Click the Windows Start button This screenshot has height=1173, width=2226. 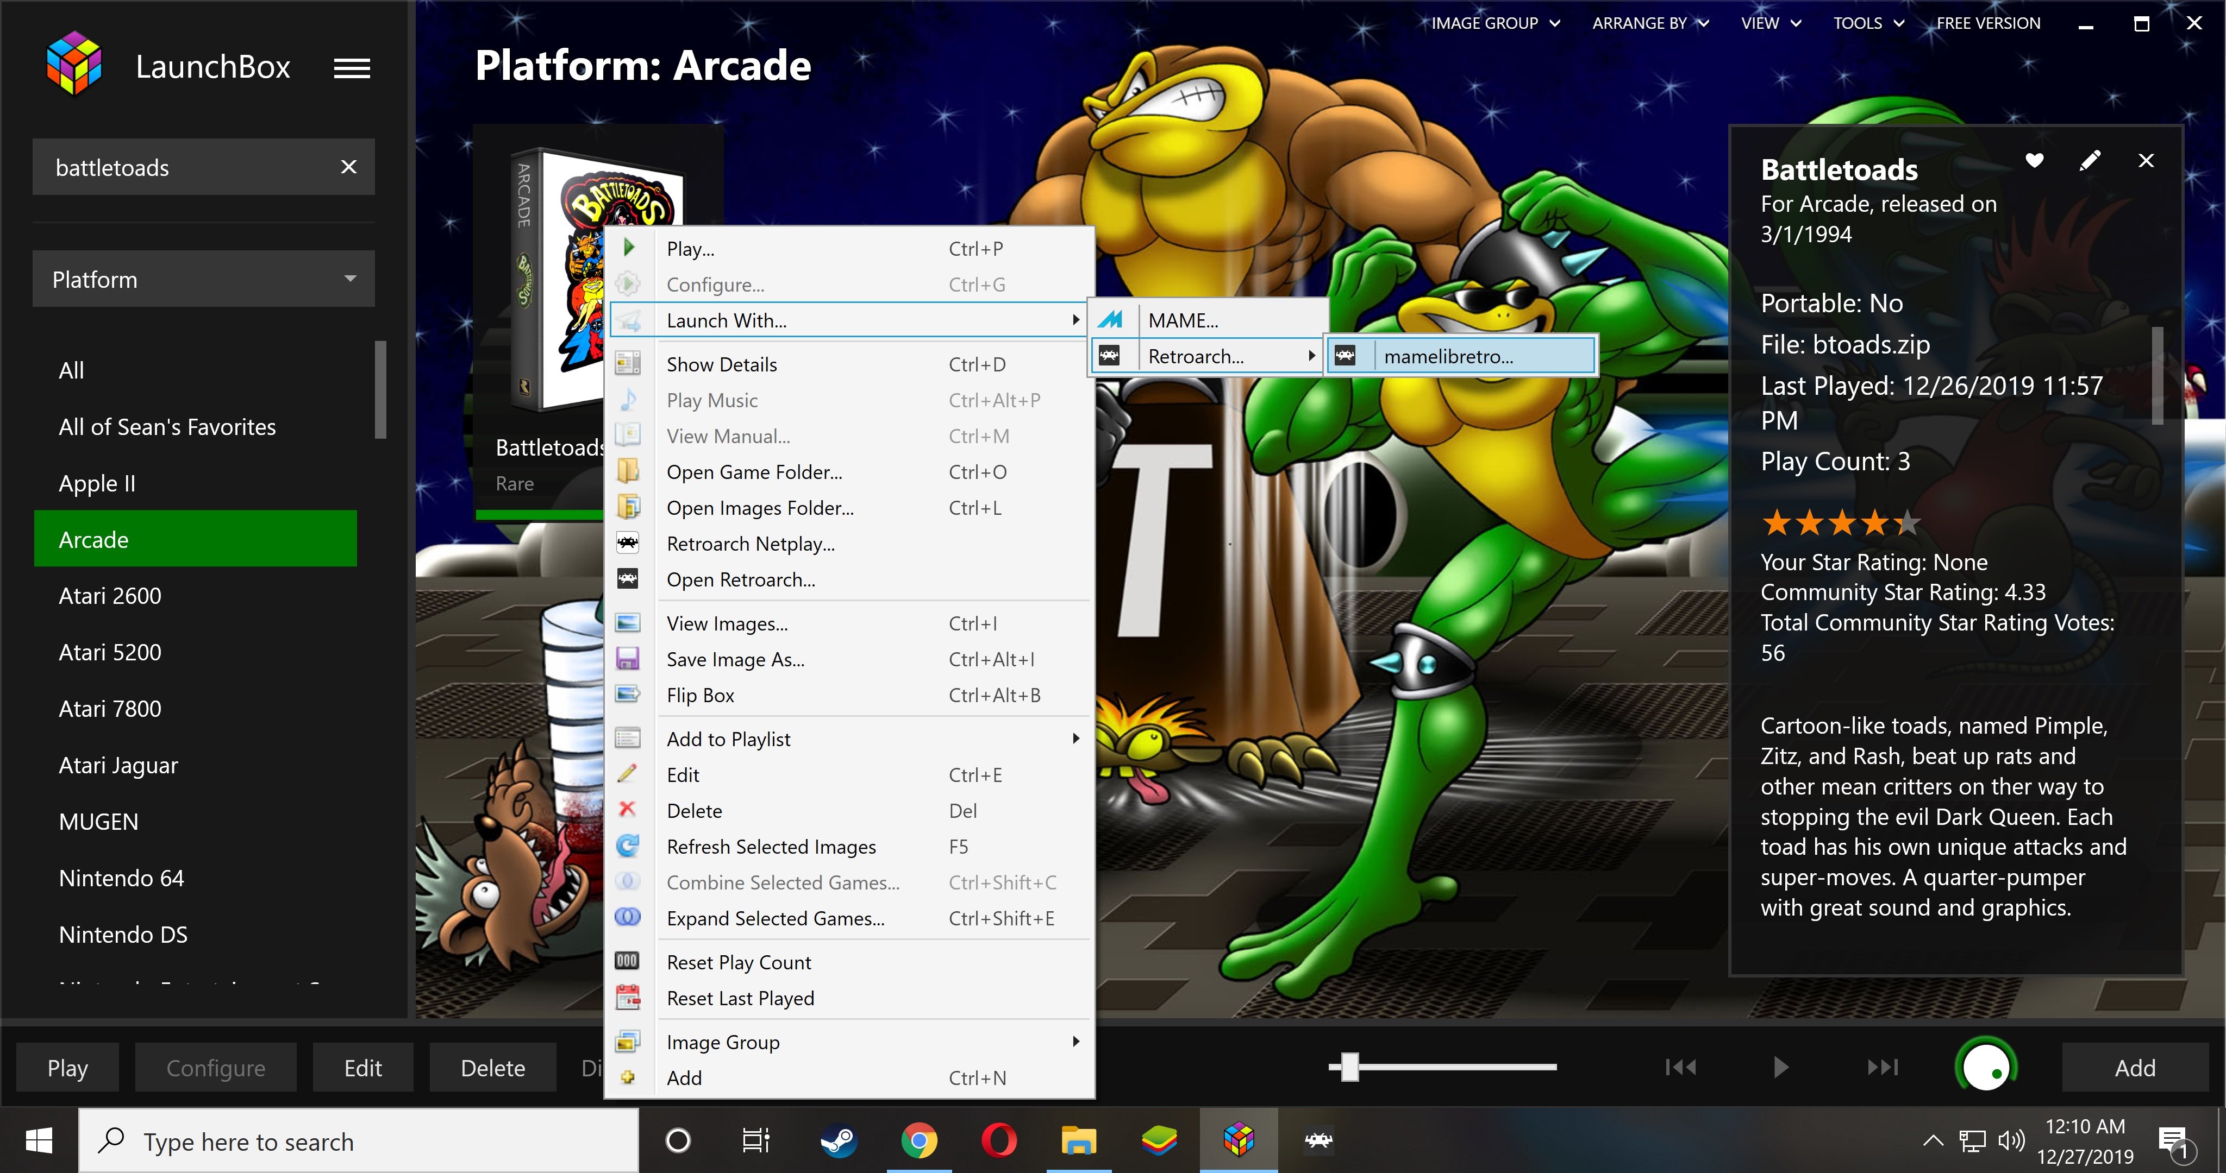39,1141
